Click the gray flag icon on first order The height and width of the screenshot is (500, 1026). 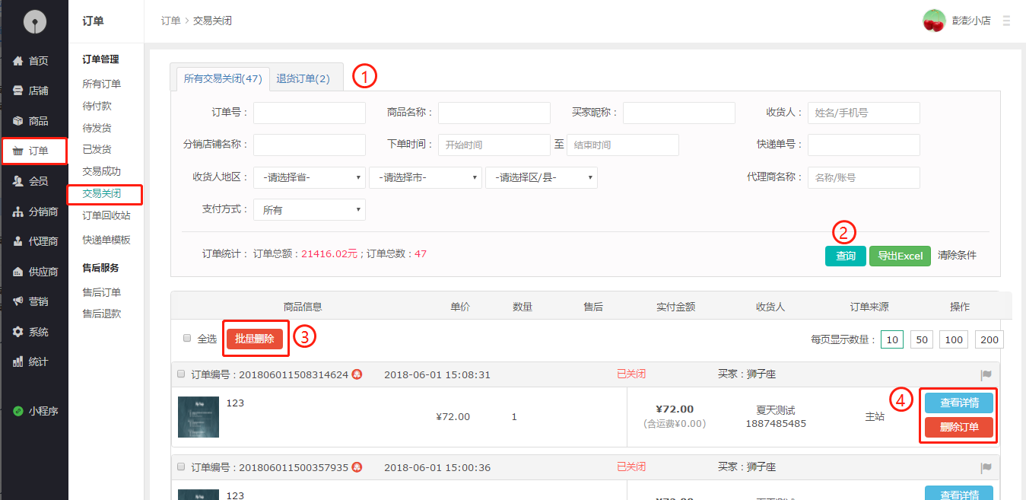coord(986,374)
